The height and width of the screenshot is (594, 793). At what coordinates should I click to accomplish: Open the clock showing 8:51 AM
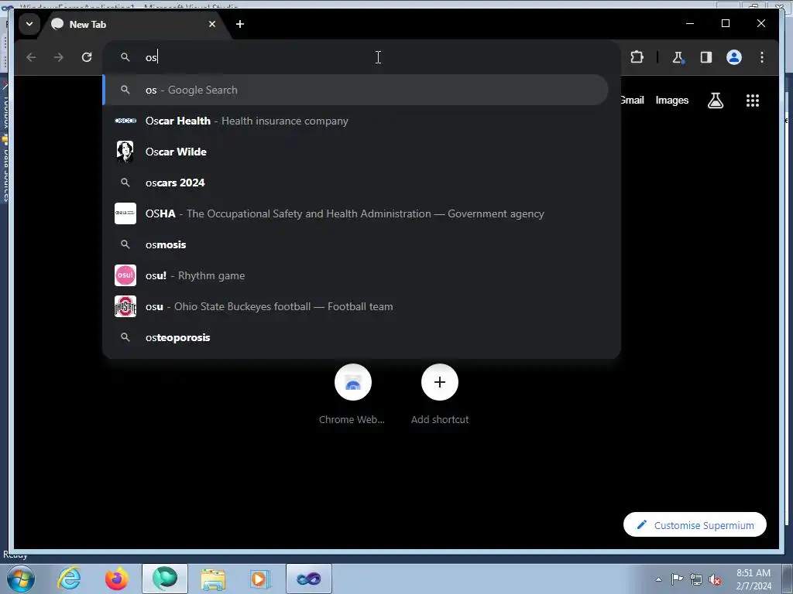point(754,579)
